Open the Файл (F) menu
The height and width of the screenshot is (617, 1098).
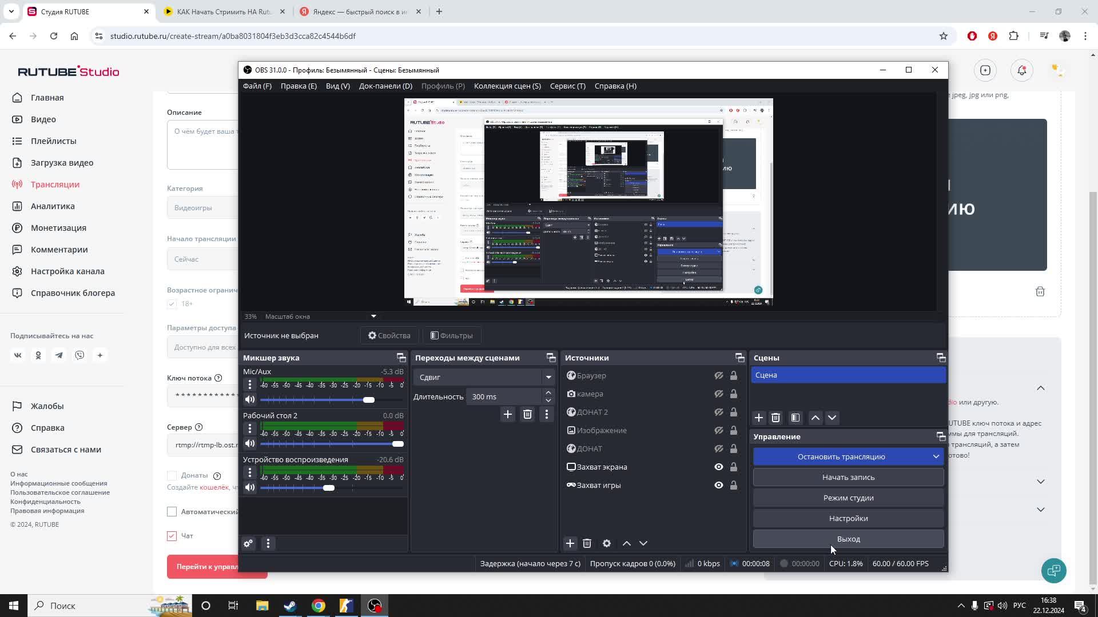click(257, 86)
